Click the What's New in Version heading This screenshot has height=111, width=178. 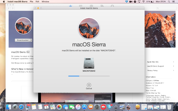click(x=22, y=69)
